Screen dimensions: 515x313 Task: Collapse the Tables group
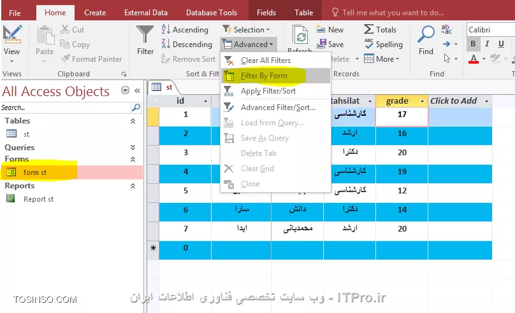(x=133, y=121)
